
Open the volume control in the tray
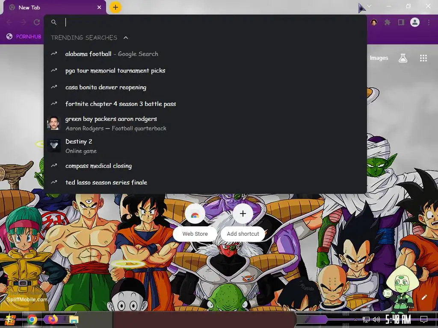point(376,319)
